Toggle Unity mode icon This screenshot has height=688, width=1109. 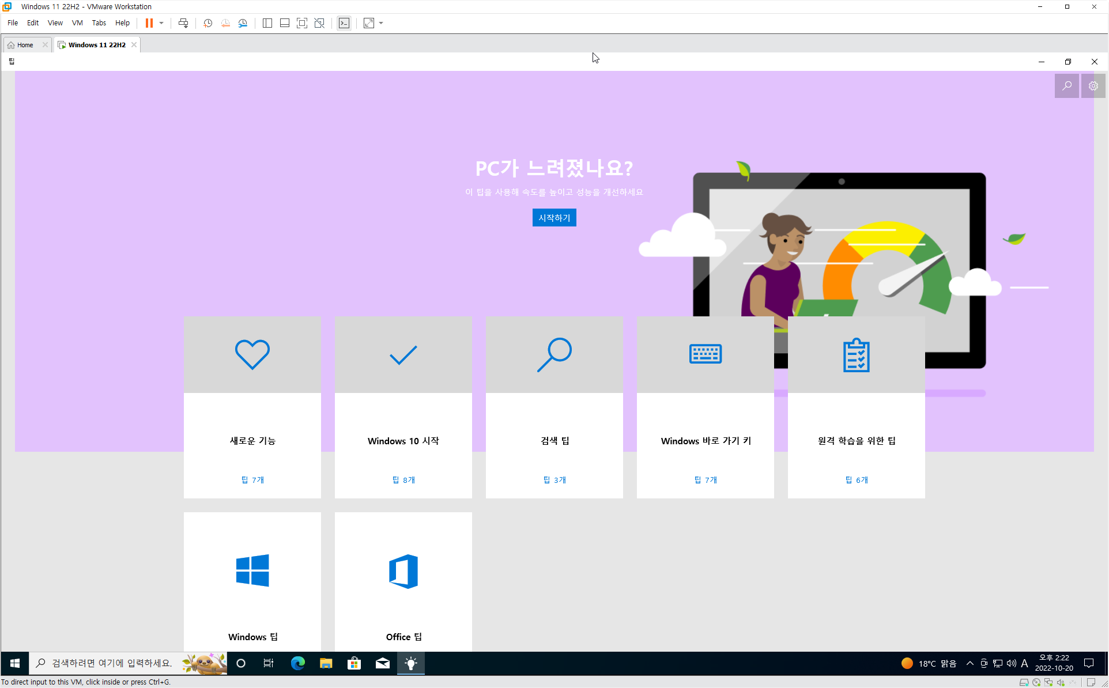(x=319, y=23)
